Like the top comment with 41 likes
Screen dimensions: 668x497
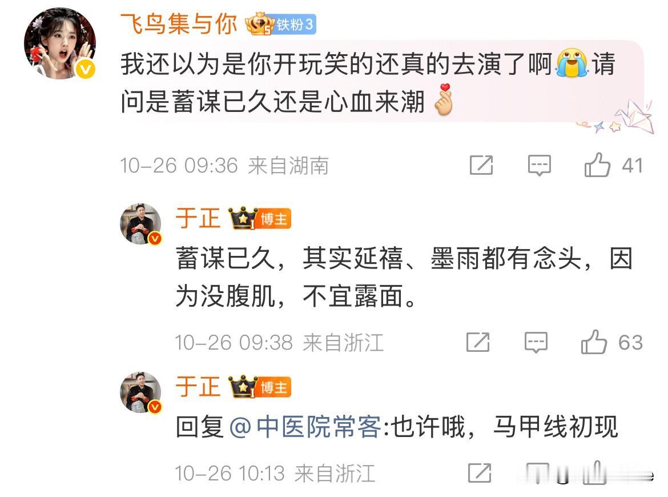pos(597,165)
